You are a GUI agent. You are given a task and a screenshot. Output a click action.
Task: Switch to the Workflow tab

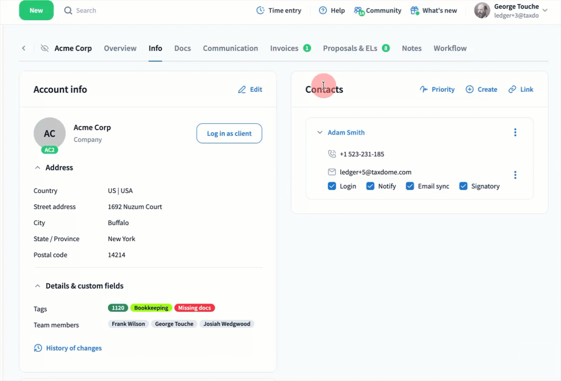(450, 48)
